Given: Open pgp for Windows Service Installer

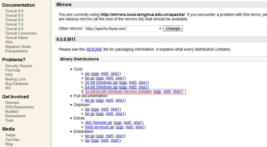Looking at the screenshot, I should point(158,92).
